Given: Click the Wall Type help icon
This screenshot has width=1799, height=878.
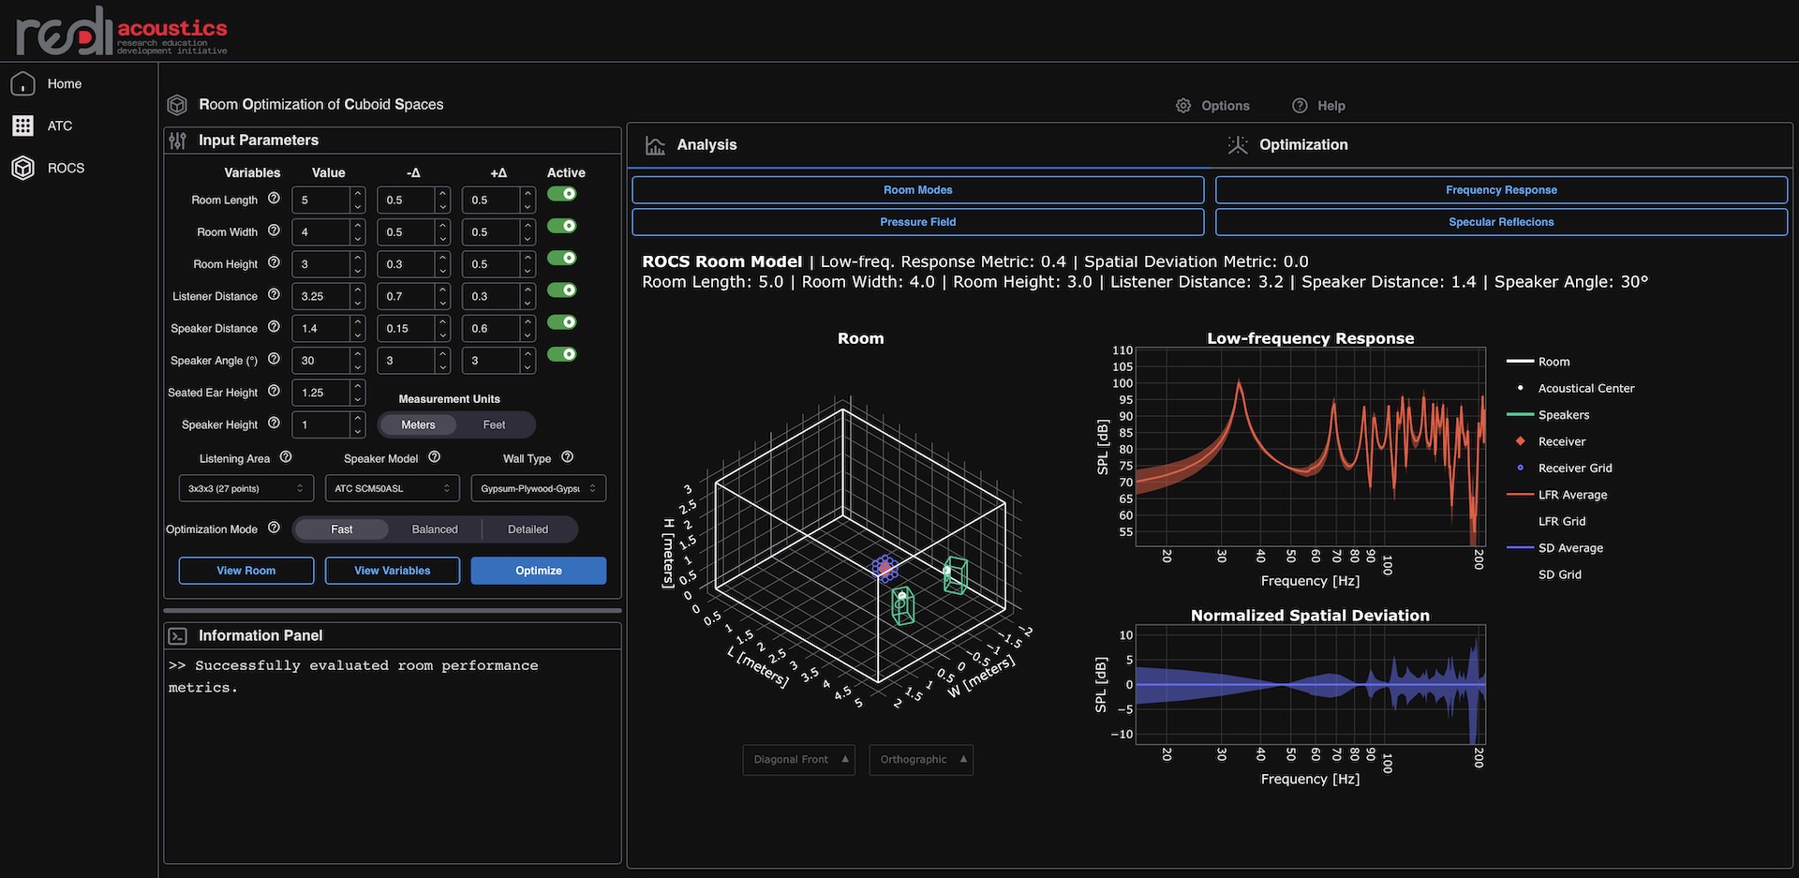Looking at the screenshot, I should tap(567, 457).
